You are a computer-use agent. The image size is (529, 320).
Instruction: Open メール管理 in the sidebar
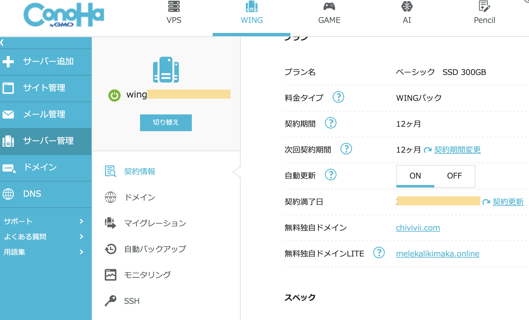46,114
